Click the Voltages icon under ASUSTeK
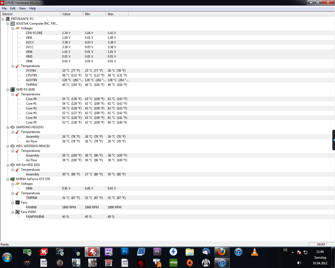 18,28
